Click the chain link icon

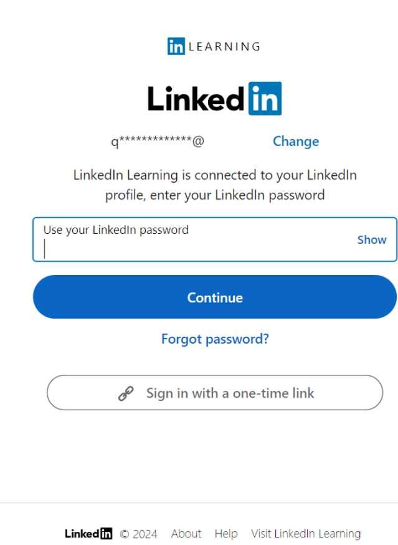click(x=126, y=393)
